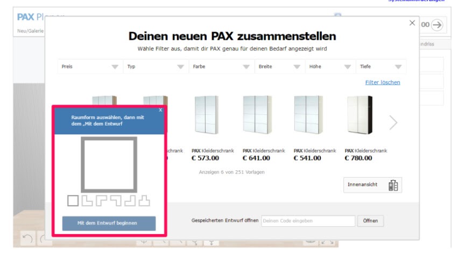Open the Höhe filter dropdown
465x261 pixels.
pos(330,67)
